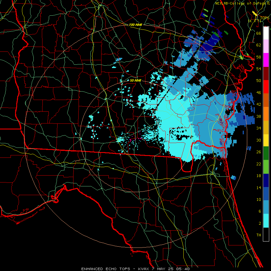This screenshot has height=271, width=271.
Task: Select the TH threshold label
Action: click(259, 235)
